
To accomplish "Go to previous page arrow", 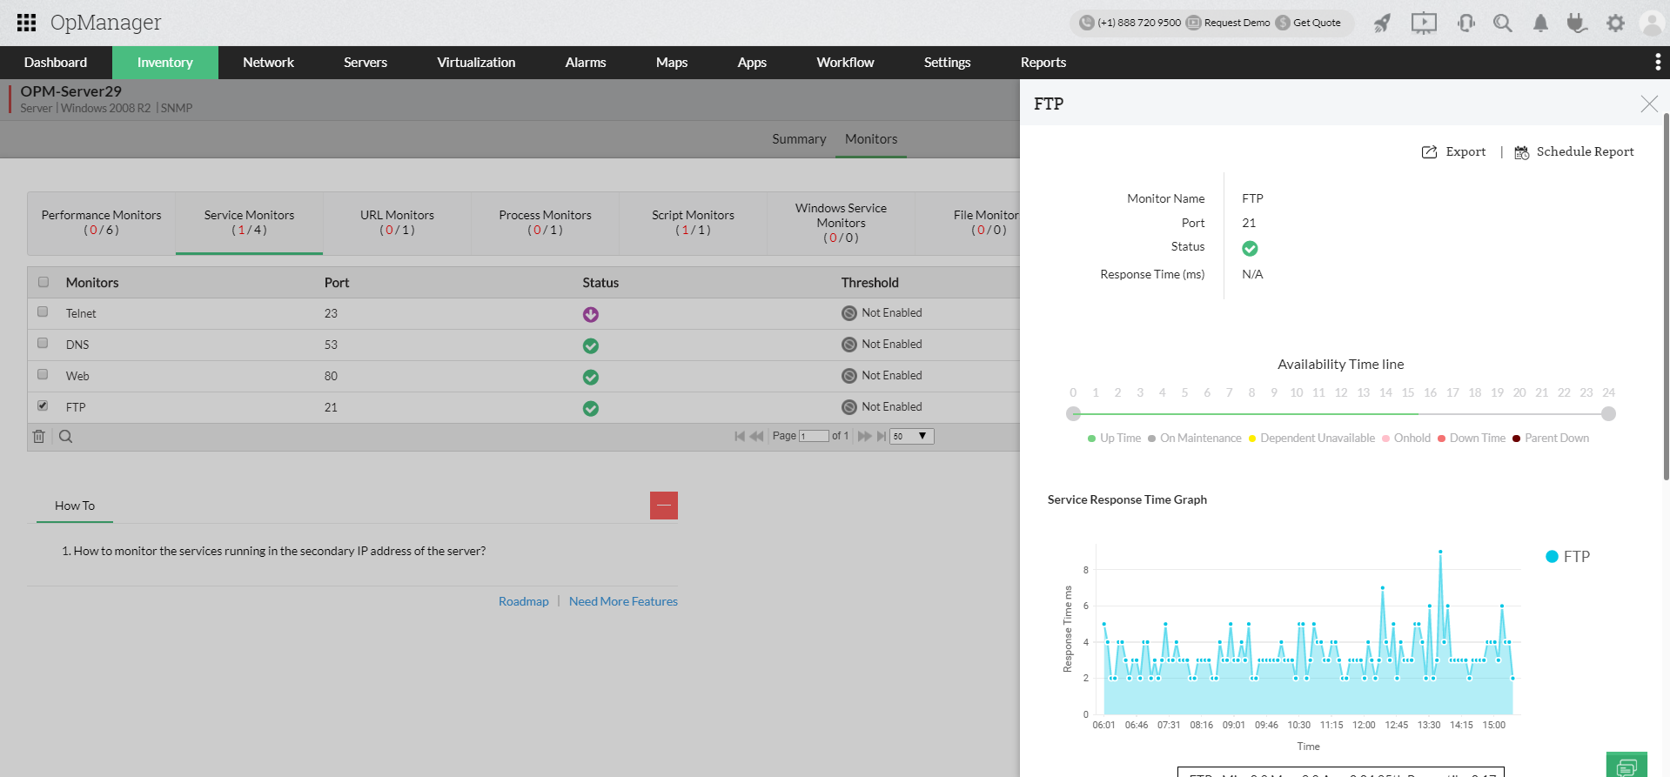I will coord(756,436).
